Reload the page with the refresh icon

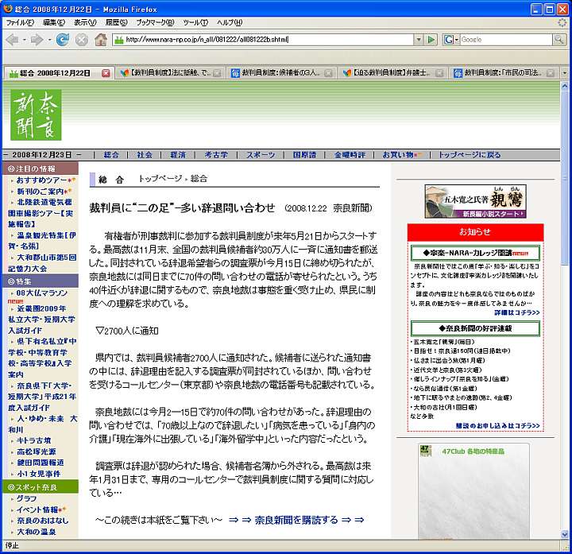pyautogui.click(x=62, y=40)
